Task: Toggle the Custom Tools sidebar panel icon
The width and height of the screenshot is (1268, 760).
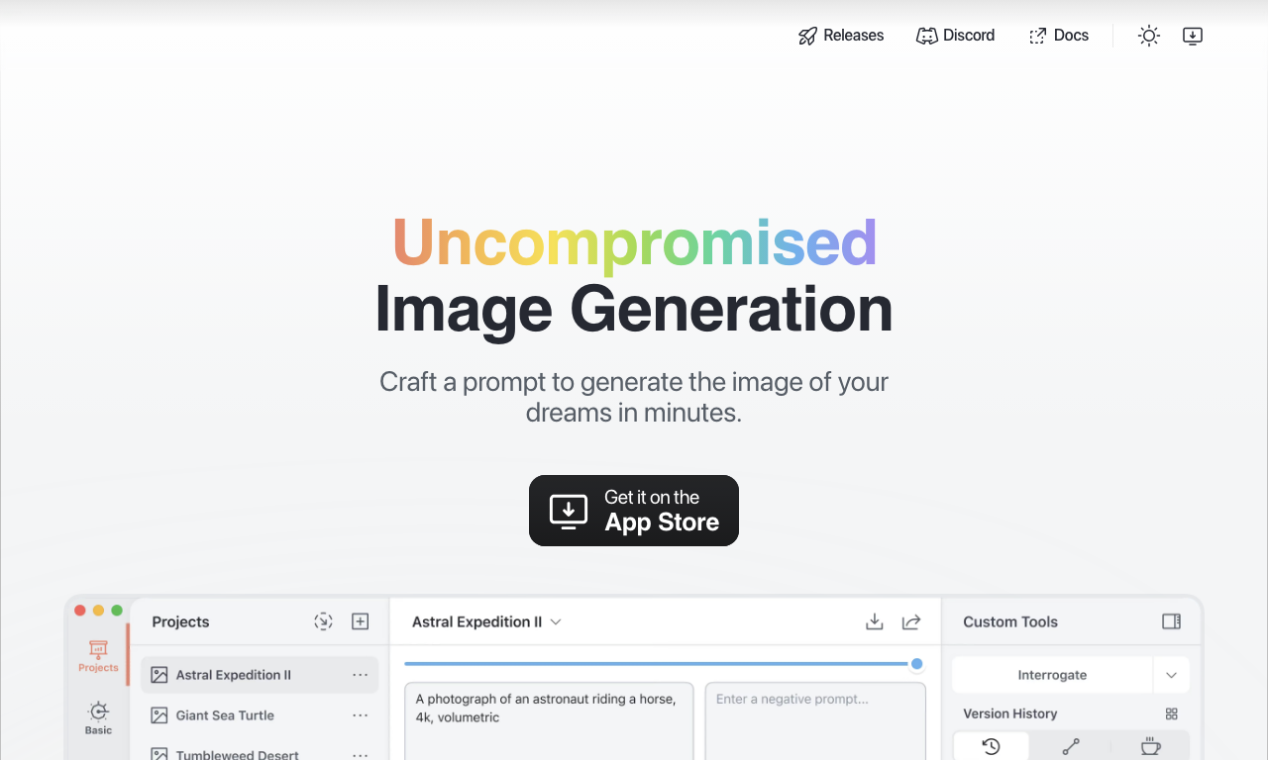Action: click(1171, 621)
